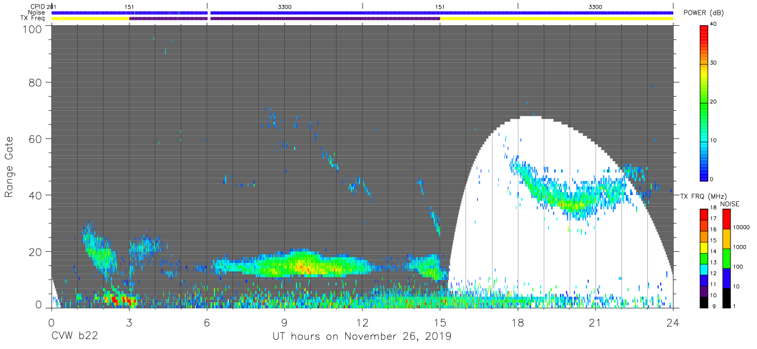Screen dimensions: 757x349
Task: Click the 14 value on the TX FRQ scale
Action: (714, 251)
